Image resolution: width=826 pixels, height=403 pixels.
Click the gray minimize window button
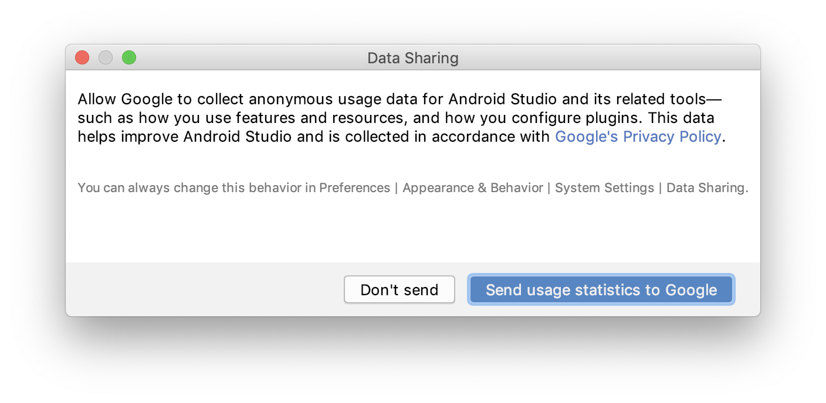coord(106,57)
